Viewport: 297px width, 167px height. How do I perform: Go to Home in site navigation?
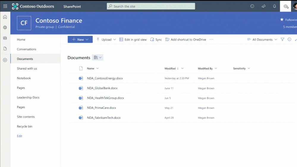(21, 40)
